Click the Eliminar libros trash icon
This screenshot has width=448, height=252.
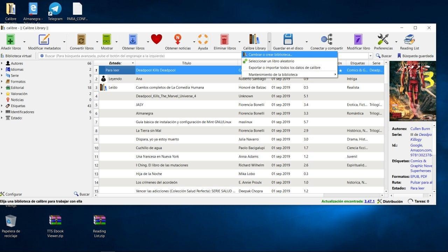225,39
